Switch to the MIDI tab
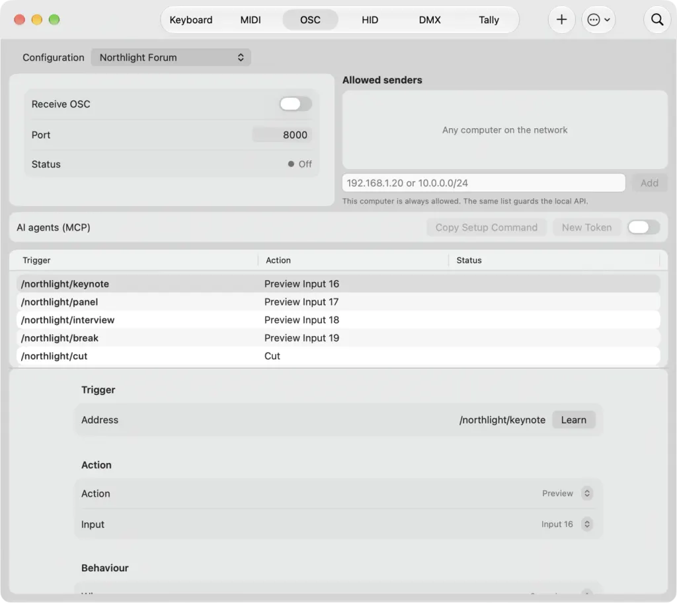 point(251,20)
